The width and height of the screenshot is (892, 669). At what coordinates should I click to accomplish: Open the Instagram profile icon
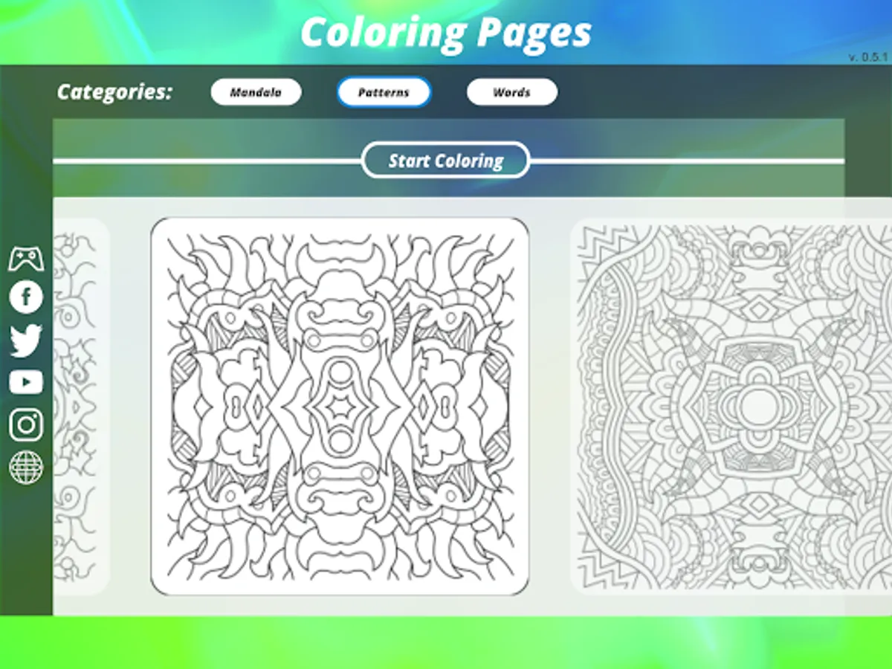pyautogui.click(x=26, y=424)
